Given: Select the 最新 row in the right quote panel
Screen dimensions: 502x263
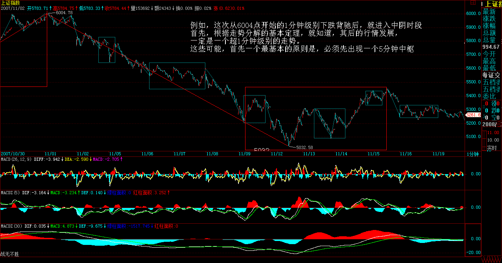Looking at the screenshot, I should pos(489,12).
